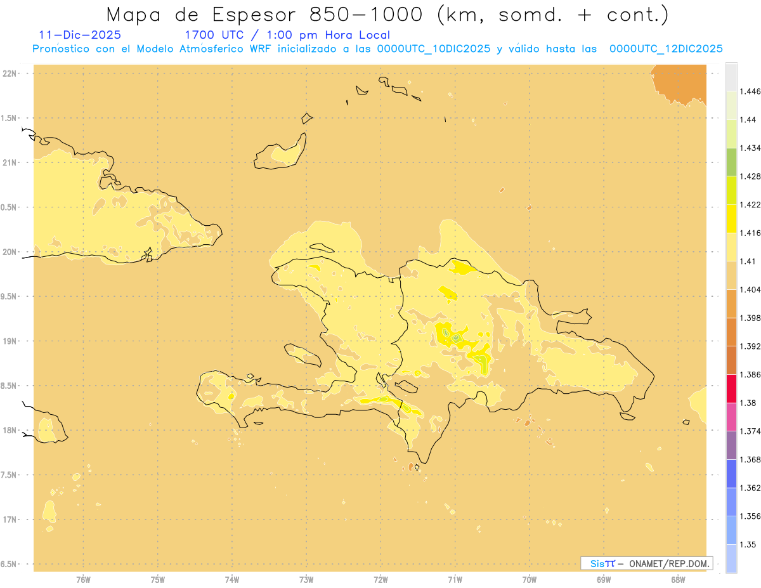Click the colorbar label '1.398'
761x588 pixels.
(x=750, y=318)
